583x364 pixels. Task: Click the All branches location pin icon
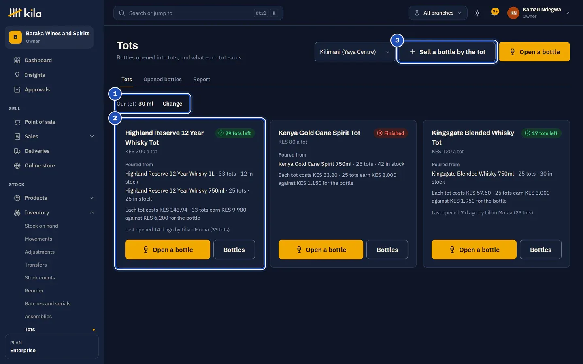tap(417, 13)
